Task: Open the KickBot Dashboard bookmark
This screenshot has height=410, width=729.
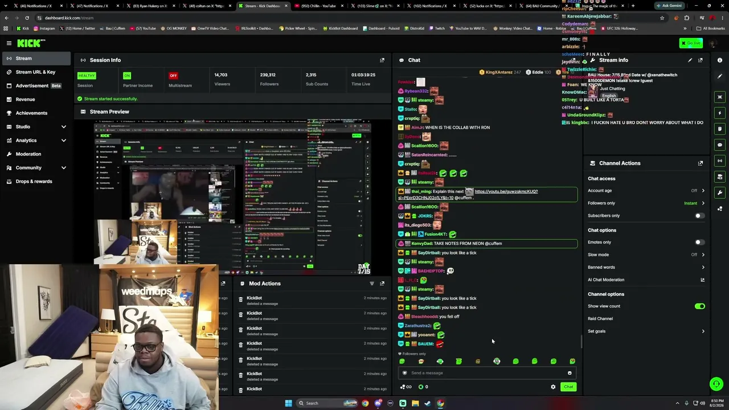Action: 341,28
